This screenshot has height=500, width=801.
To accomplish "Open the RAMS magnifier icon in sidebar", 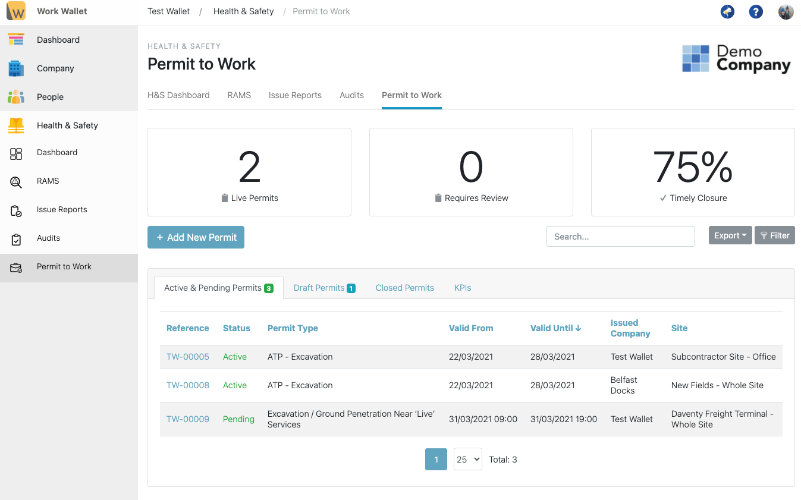I will [15, 181].
